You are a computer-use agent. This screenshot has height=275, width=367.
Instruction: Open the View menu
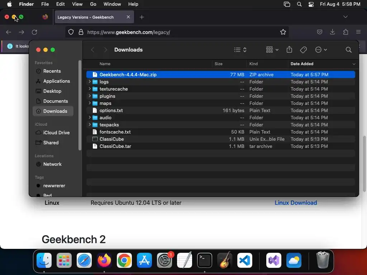click(77, 4)
